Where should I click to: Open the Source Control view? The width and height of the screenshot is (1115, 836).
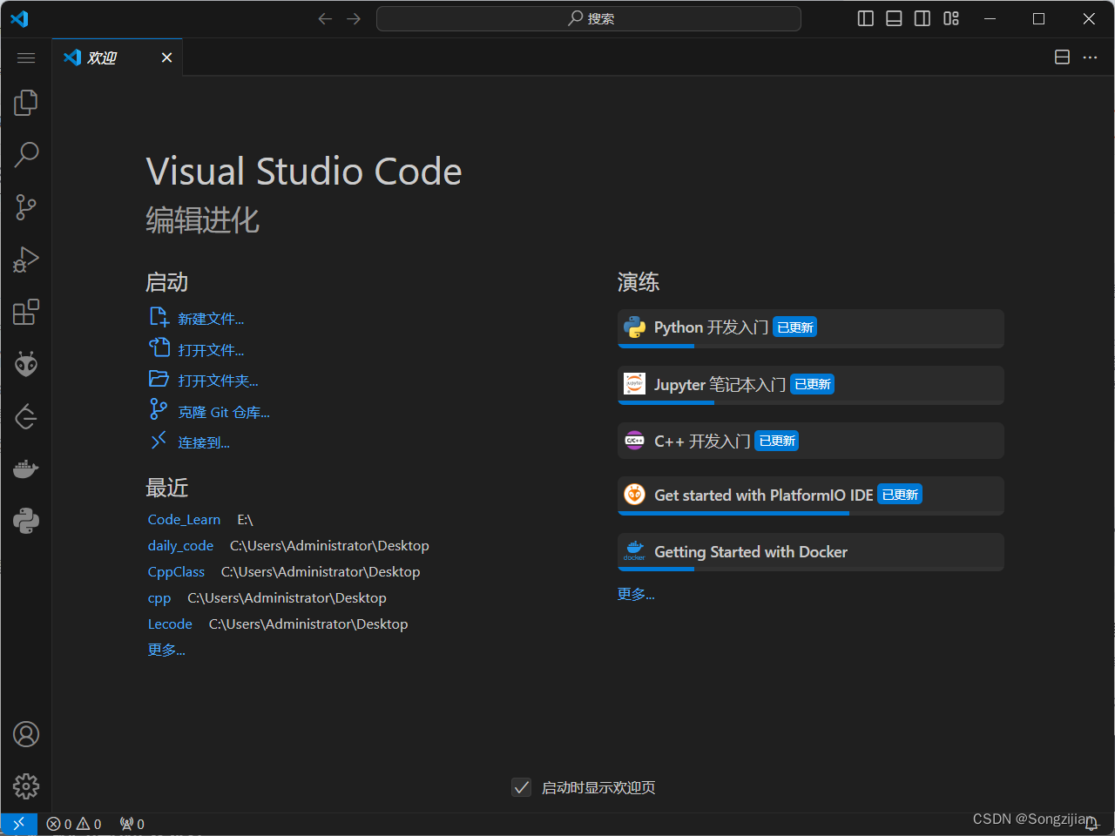click(26, 207)
